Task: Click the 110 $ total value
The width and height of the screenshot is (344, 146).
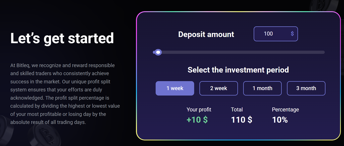Action: 241,120
